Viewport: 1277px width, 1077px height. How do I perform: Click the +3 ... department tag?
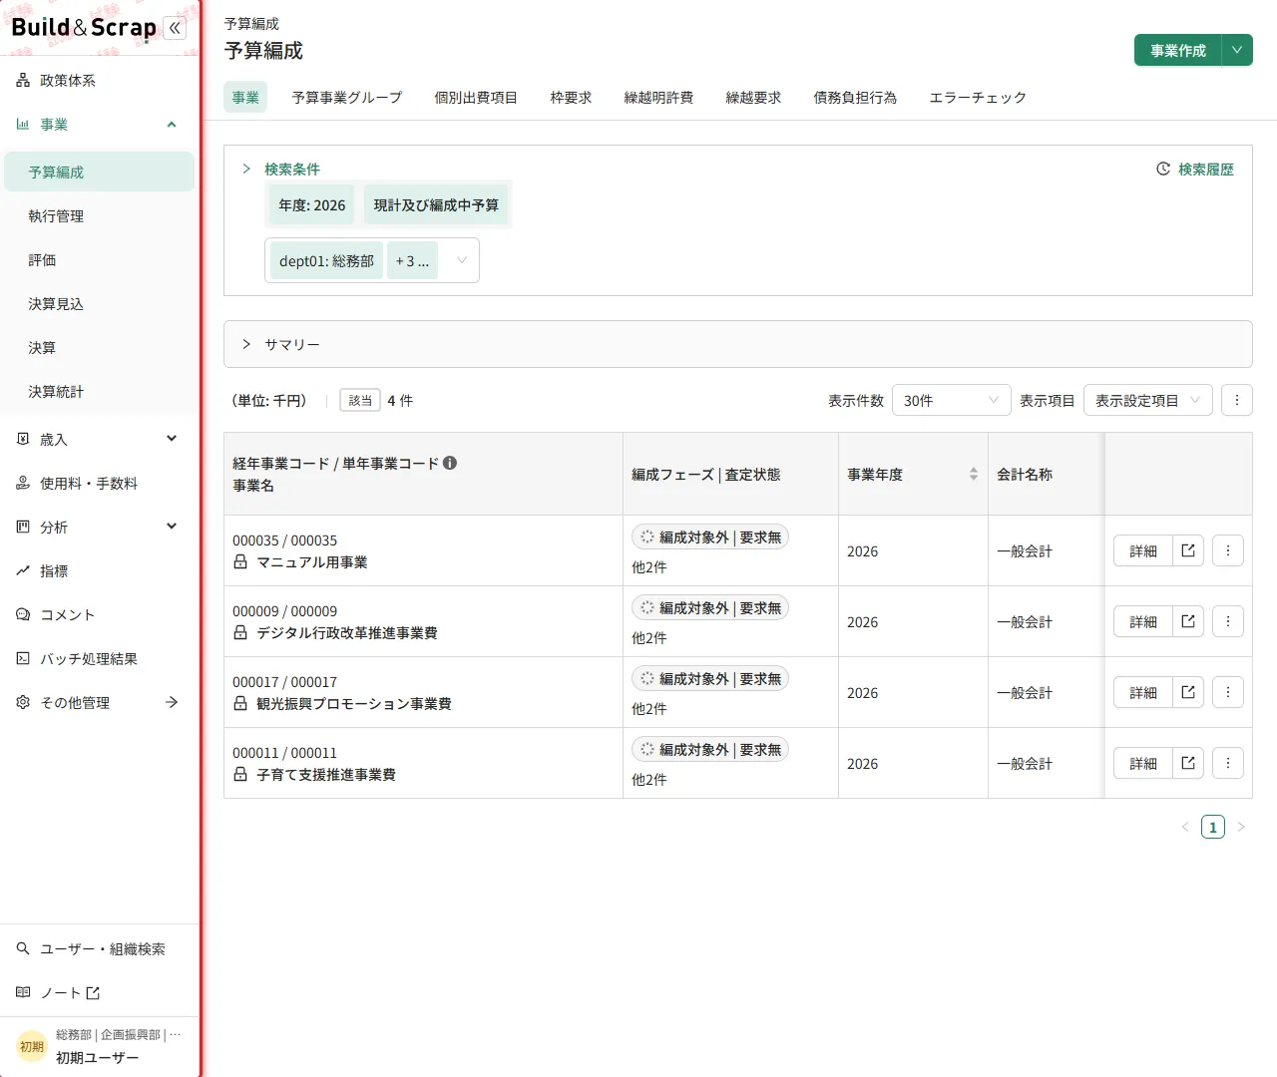point(412,260)
